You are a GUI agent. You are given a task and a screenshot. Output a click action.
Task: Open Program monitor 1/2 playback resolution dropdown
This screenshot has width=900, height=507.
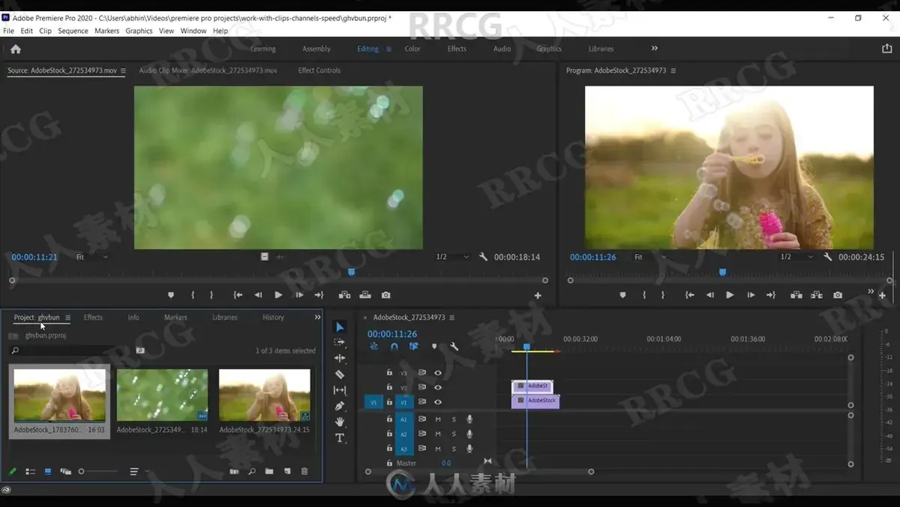[796, 256]
